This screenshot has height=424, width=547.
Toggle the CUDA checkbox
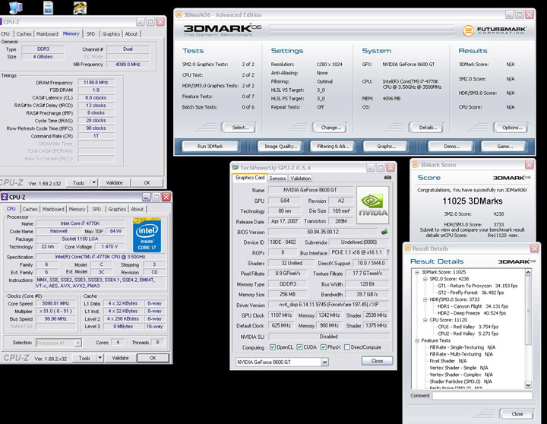(x=299, y=347)
